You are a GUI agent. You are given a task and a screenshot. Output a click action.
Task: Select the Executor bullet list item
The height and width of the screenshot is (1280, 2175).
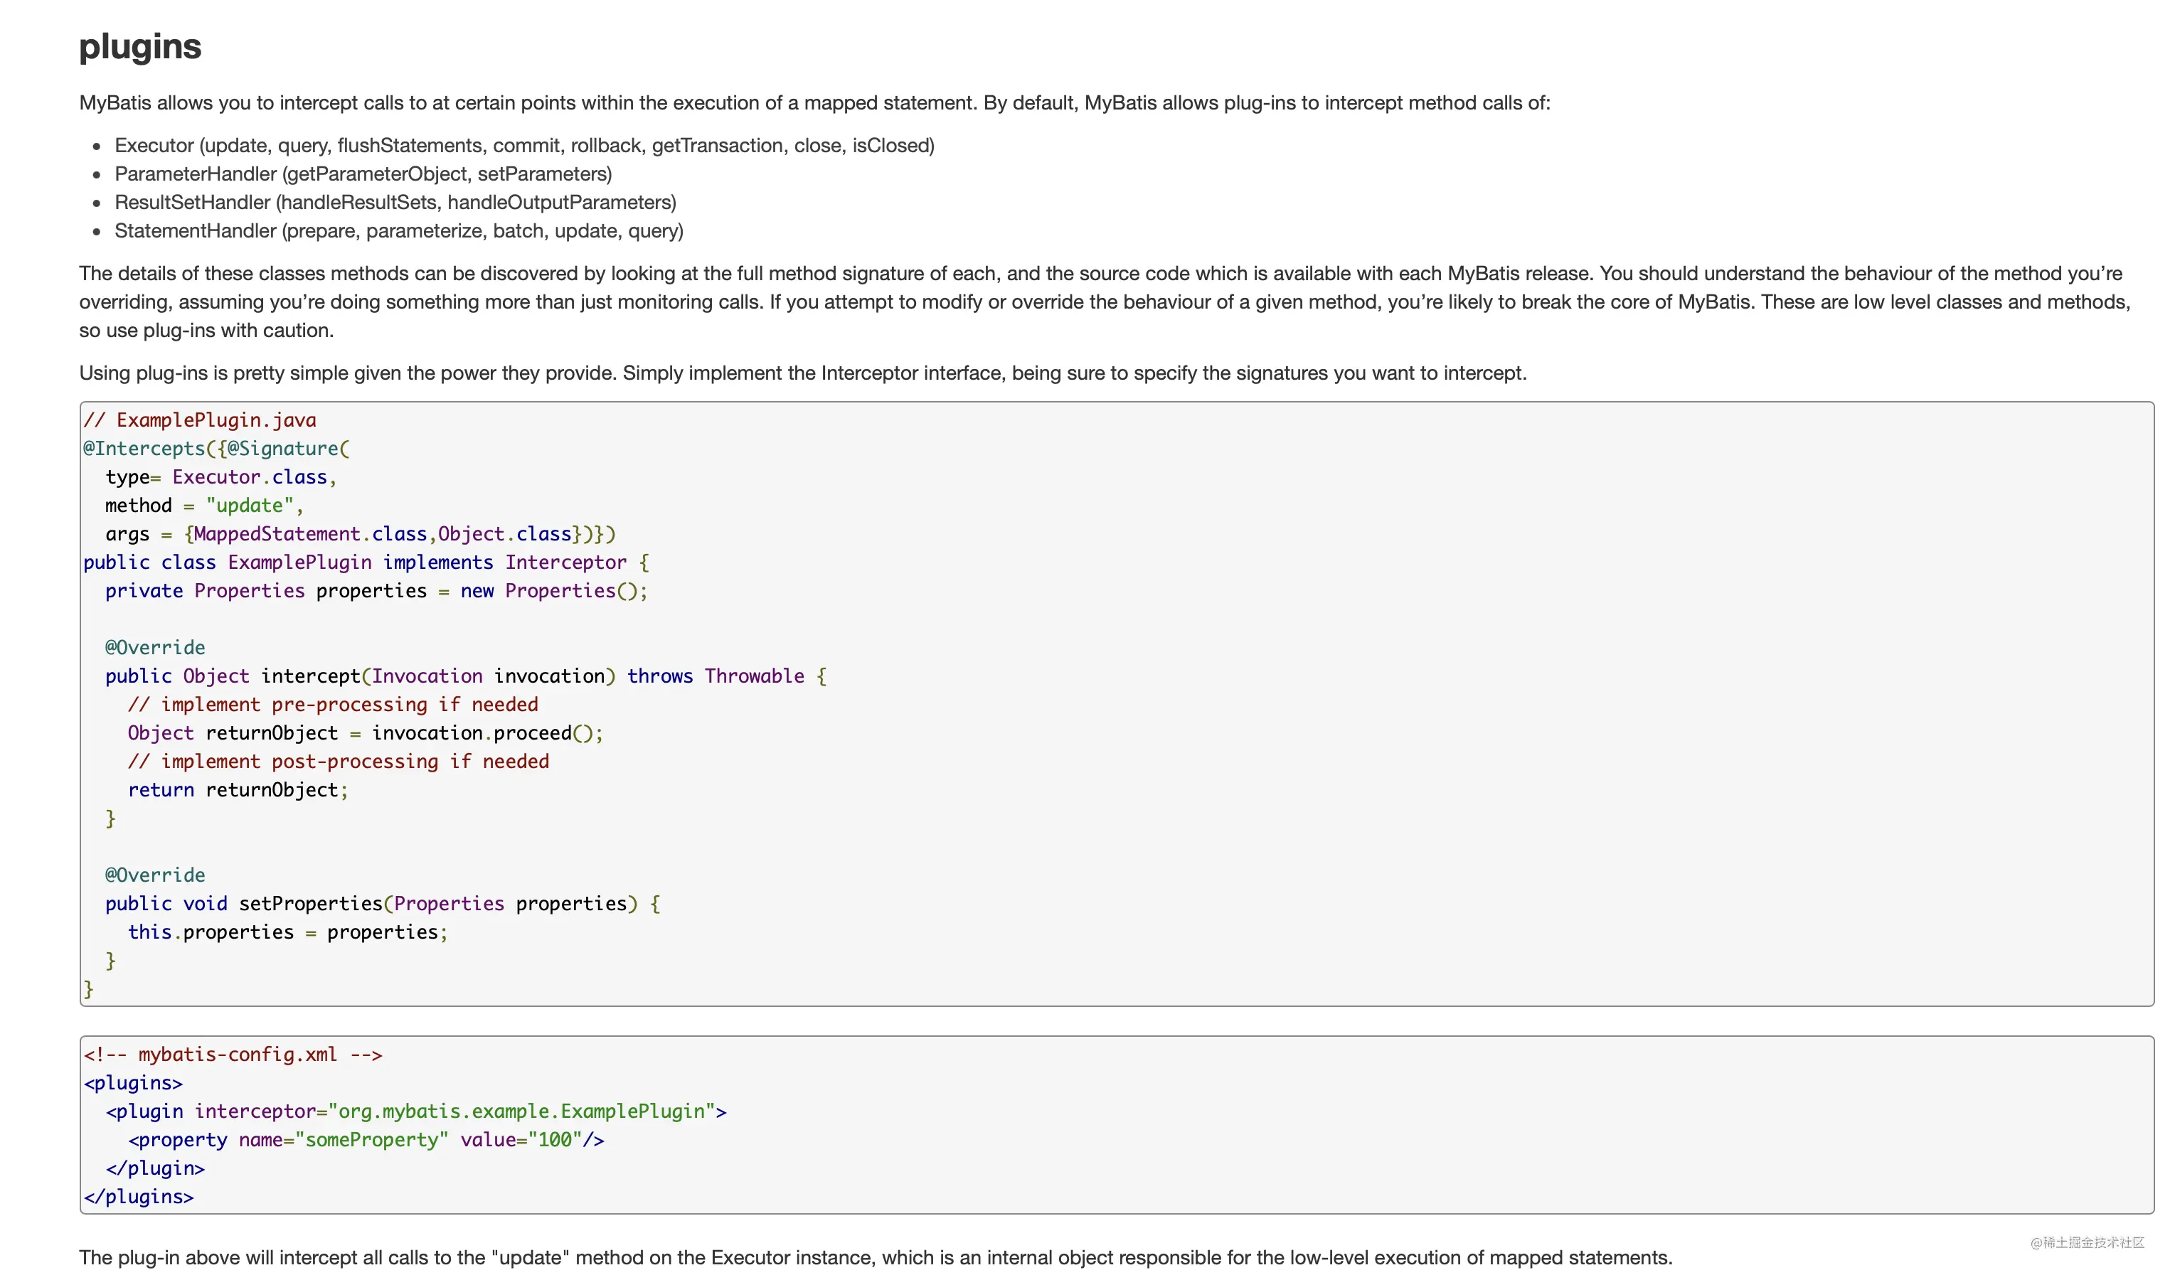524,145
